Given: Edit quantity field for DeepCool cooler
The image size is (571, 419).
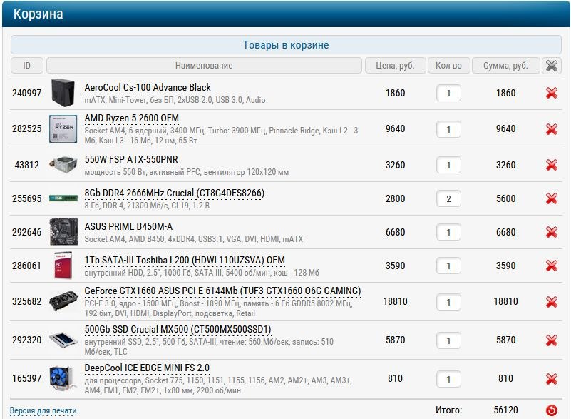Looking at the screenshot, I should pyautogui.click(x=448, y=379).
